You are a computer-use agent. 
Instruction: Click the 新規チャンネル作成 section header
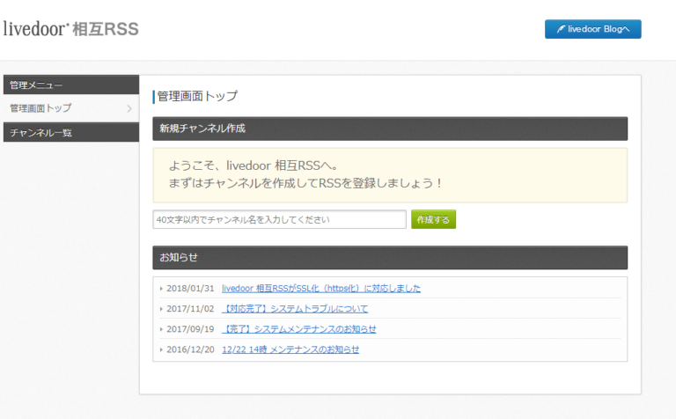pos(390,129)
